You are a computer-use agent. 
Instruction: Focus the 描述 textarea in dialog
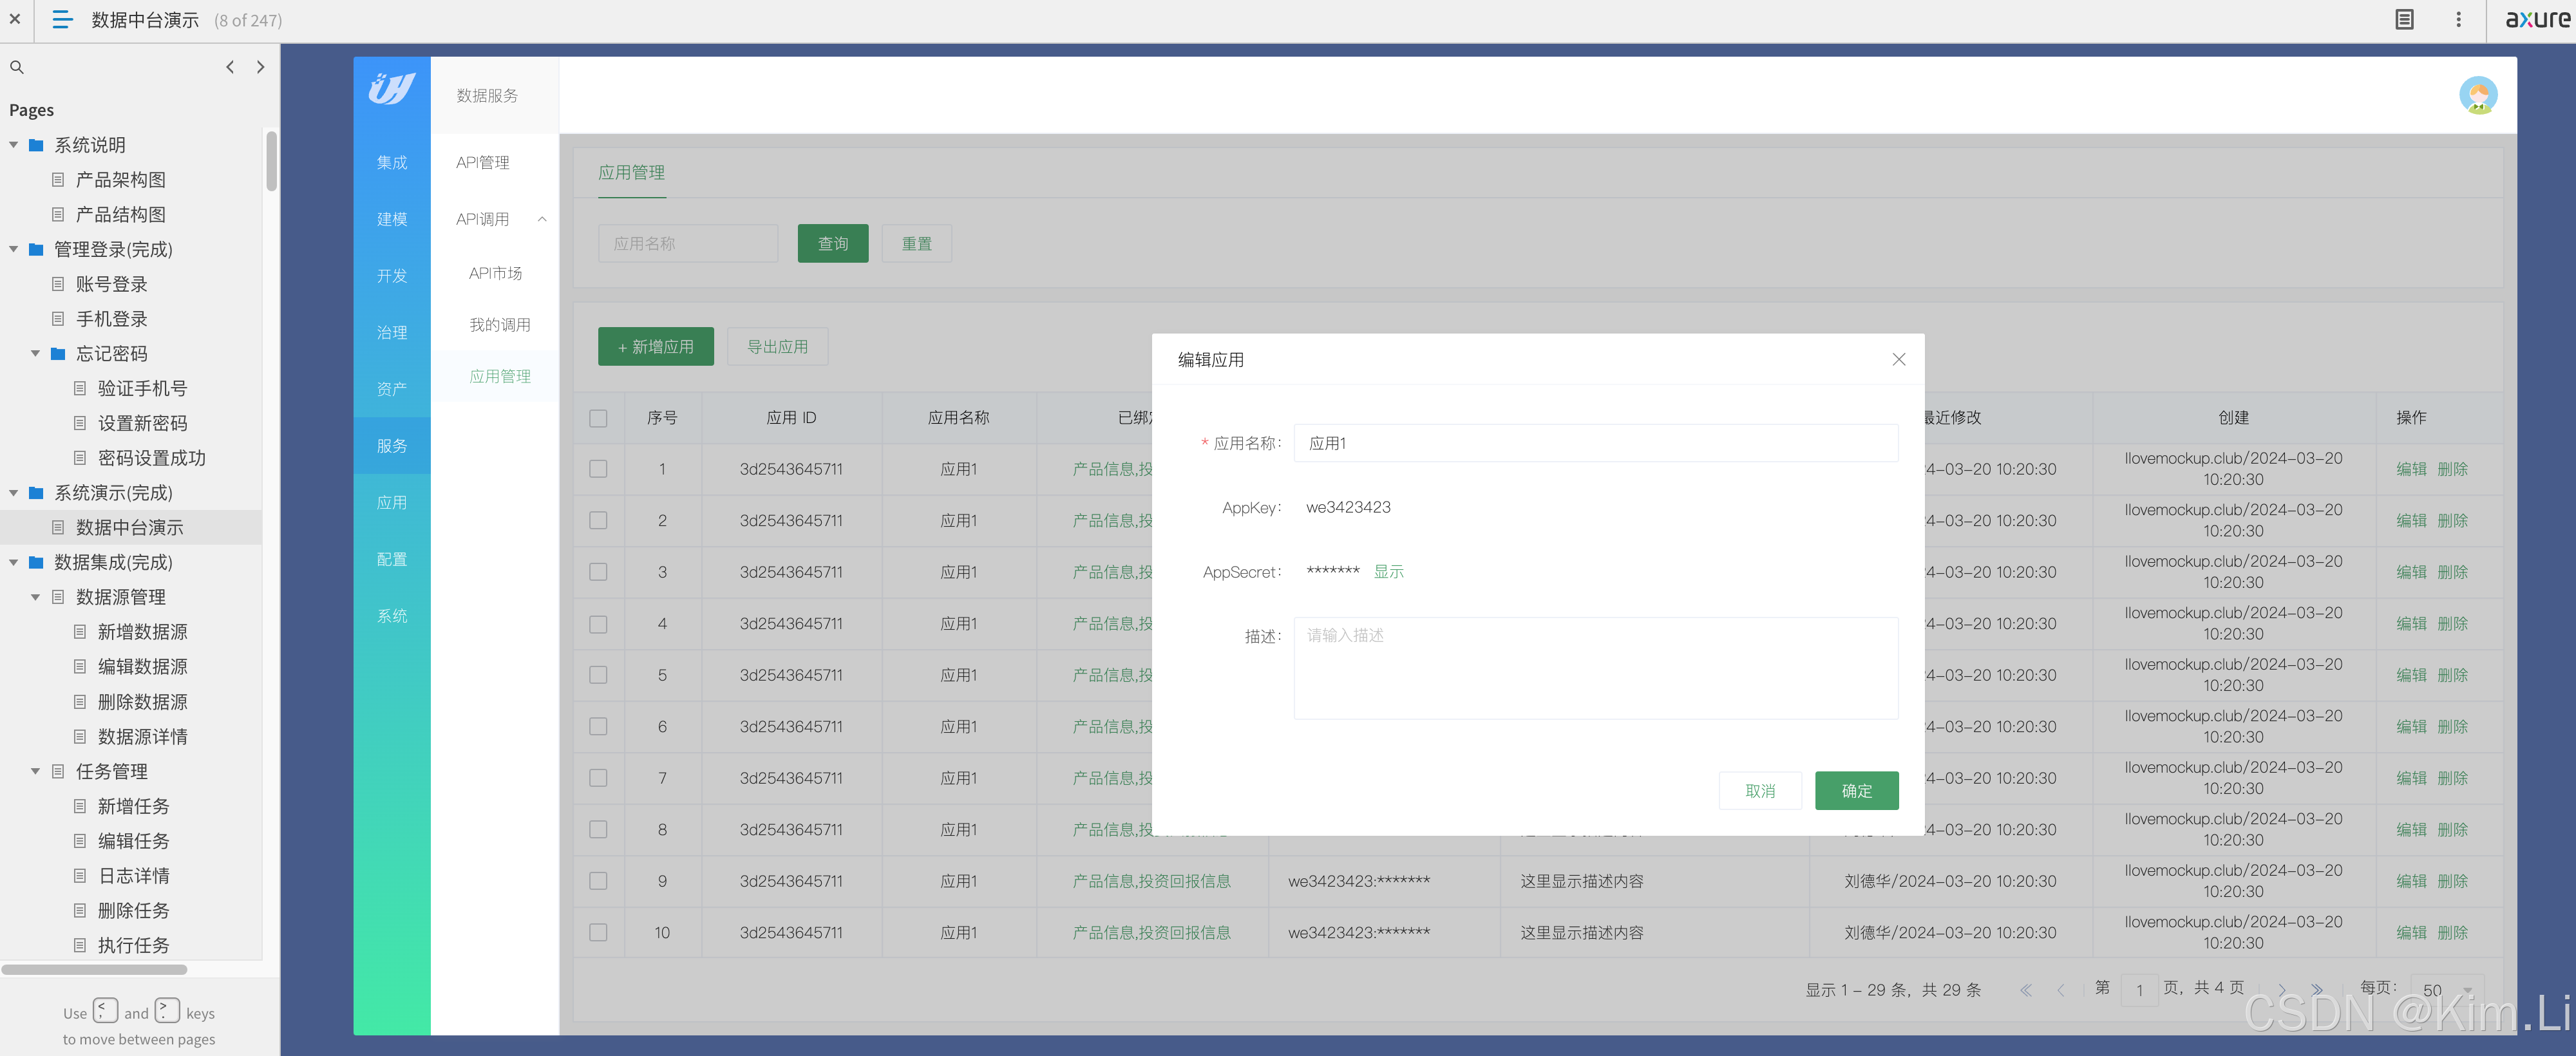point(1595,668)
